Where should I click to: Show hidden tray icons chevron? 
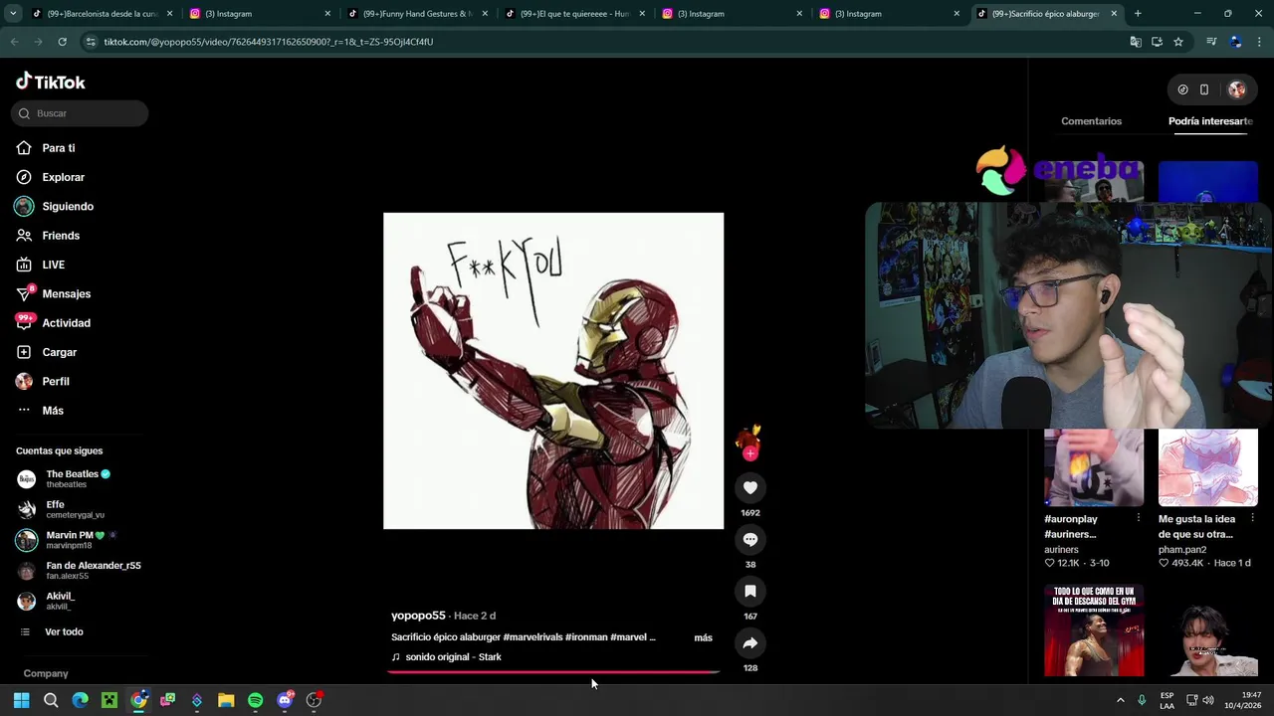(x=1120, y=700)
